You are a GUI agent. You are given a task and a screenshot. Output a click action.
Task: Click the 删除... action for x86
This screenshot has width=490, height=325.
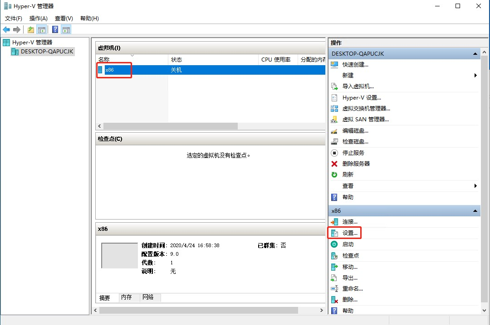[350, 299]
